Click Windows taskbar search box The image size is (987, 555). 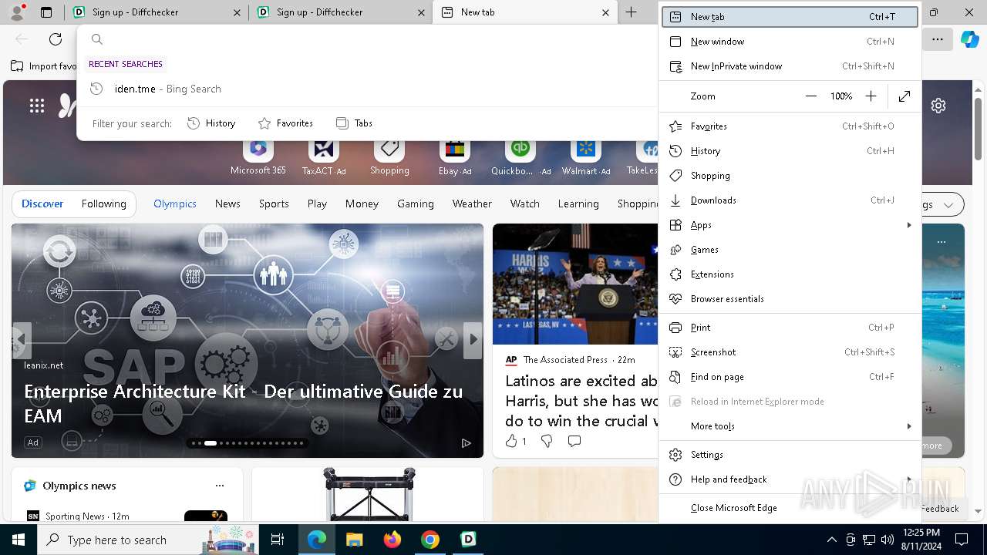point(148,540)
